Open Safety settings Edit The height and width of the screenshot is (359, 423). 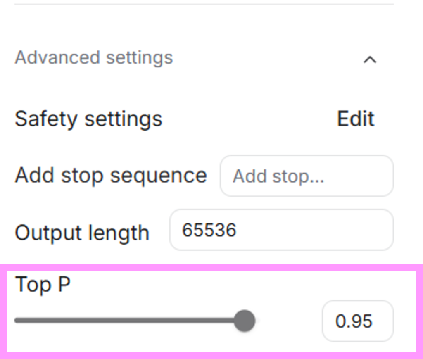[x=356, y=119]
